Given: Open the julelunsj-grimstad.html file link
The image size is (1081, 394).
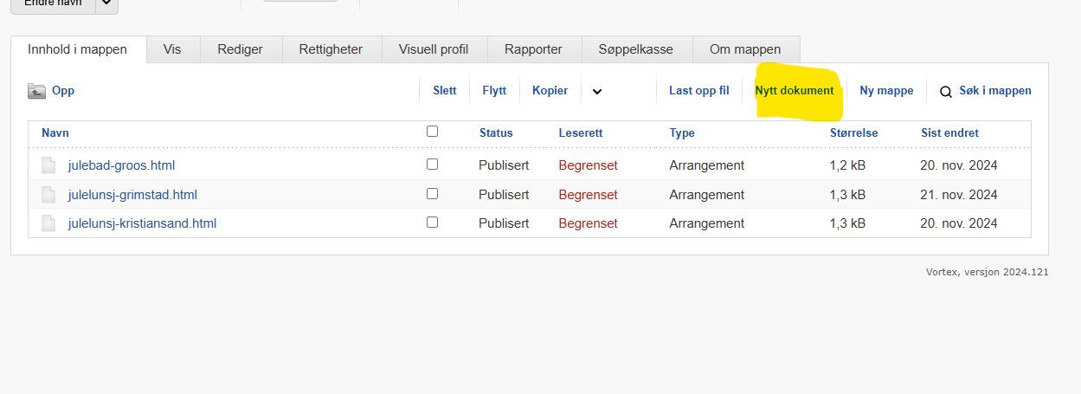Looking at the screenshot, I should pyautogui.click(x=132, y=195).
